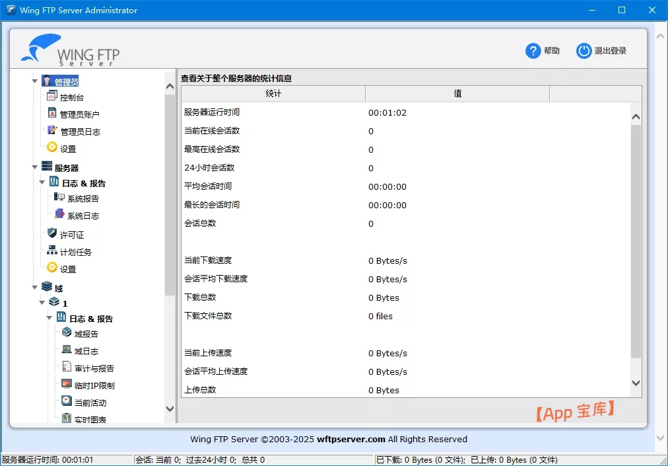Click the 退出登录 logout button
This screenshot has width=668, height=466.
[601, 51]
